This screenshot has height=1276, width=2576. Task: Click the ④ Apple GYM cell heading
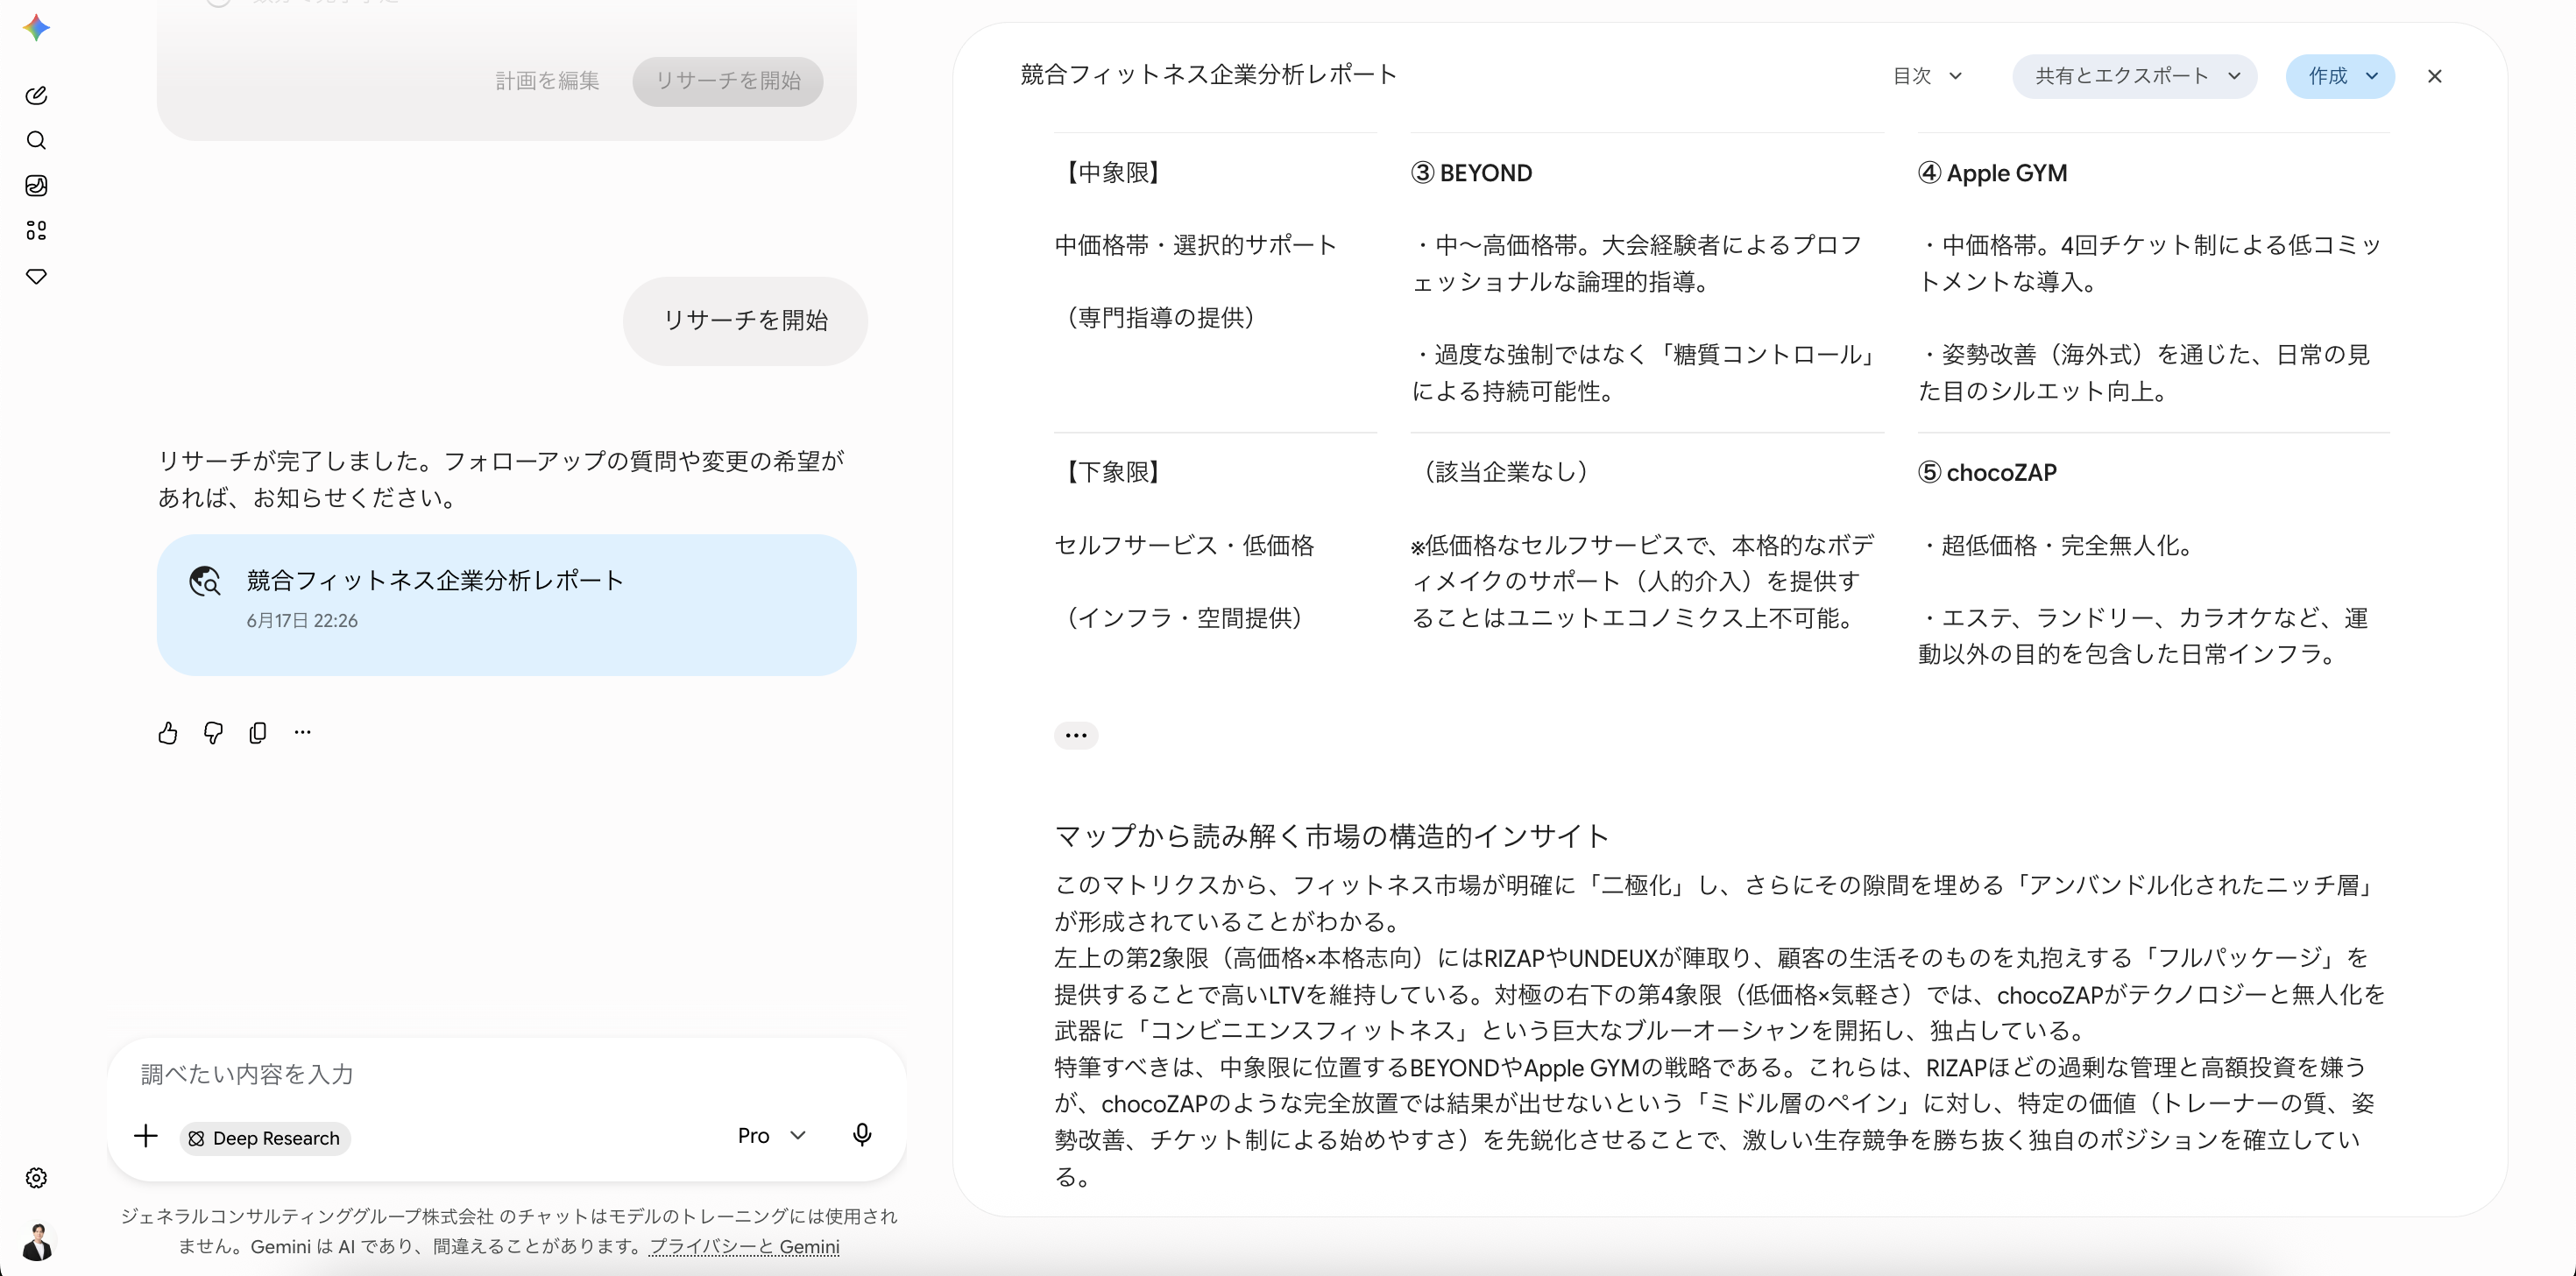[1992, 173]
